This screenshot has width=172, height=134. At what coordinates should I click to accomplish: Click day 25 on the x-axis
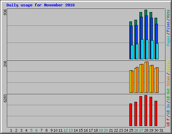point(131,130)
